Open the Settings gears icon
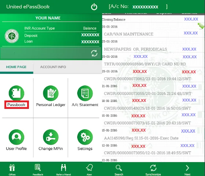This screenshot has height=176, width=205. coord(85,137)
